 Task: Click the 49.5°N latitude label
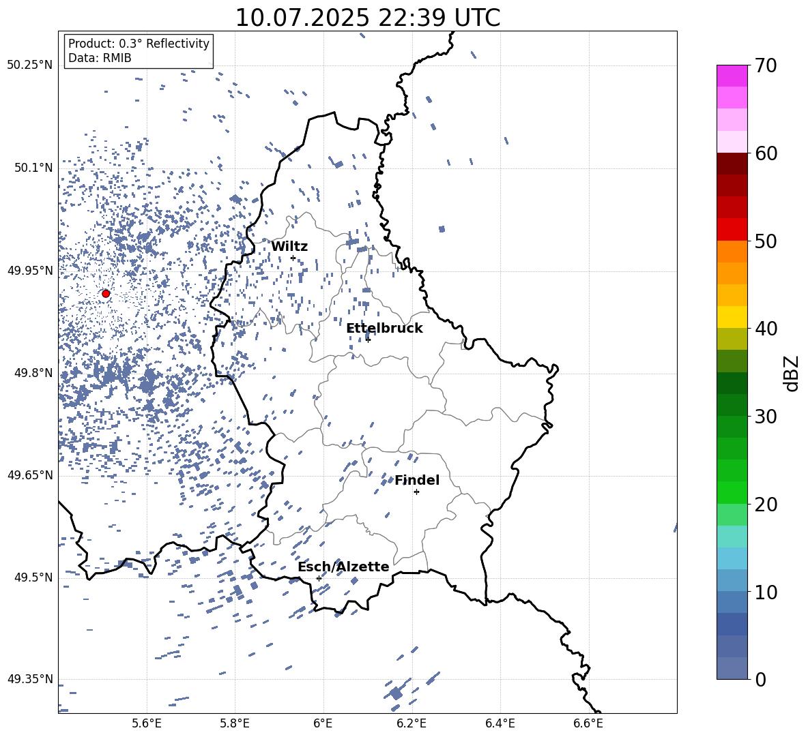[33, 577]
